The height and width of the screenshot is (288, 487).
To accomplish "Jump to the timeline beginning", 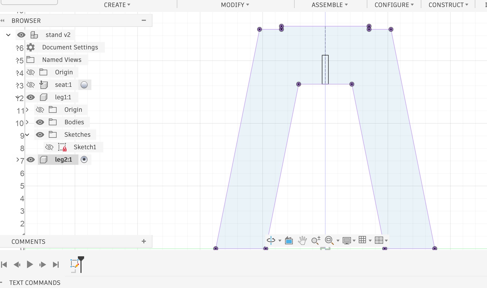I will tap(4, 265).
